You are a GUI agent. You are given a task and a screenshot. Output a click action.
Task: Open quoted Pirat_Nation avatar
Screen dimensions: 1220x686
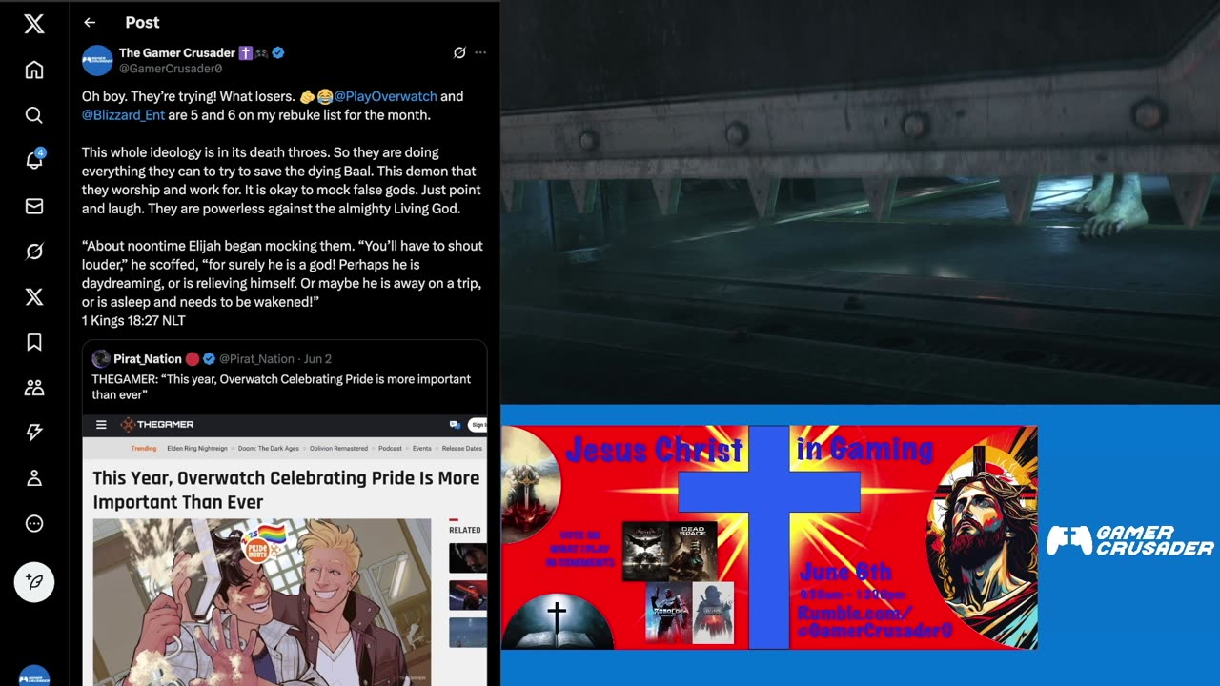click(x=101, y=359)
